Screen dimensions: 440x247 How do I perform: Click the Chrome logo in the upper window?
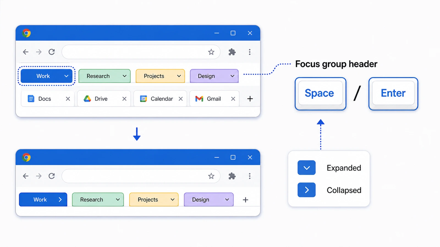pyautogui.click(x=26, y=33)
